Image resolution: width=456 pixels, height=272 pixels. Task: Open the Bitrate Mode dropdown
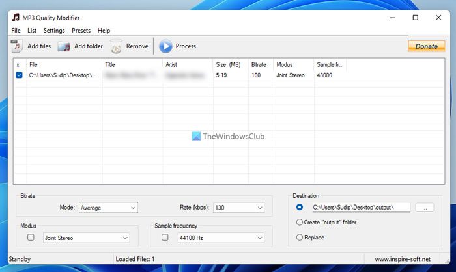tap(109, 208)
